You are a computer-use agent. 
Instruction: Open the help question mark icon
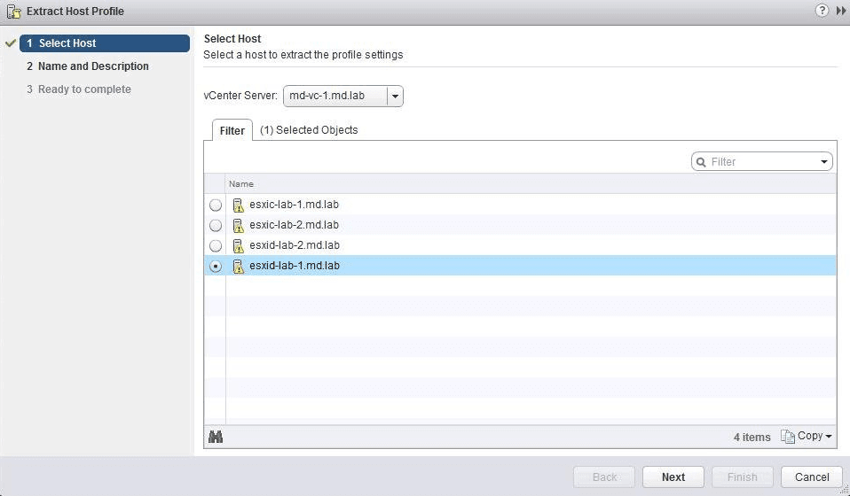coord(822,11)
